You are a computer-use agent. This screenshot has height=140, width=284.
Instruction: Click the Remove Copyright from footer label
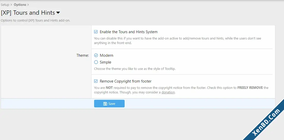[126, 81]
